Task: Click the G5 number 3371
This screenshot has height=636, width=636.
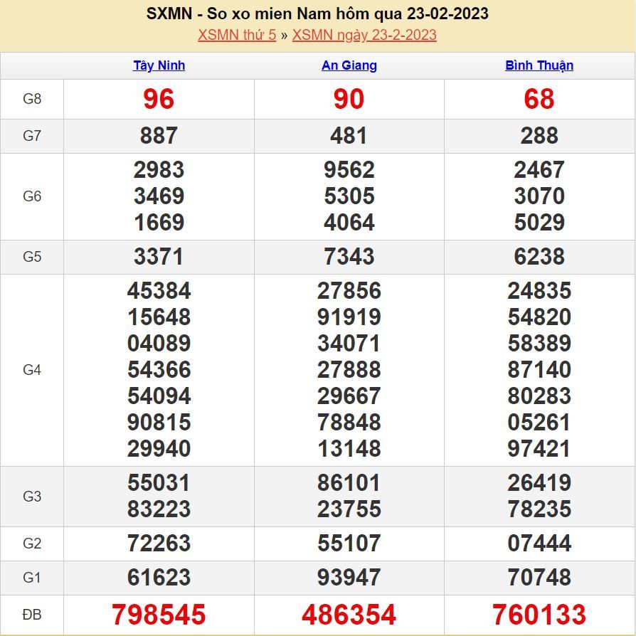Action: pyautogui.click(x=159, y=257)
